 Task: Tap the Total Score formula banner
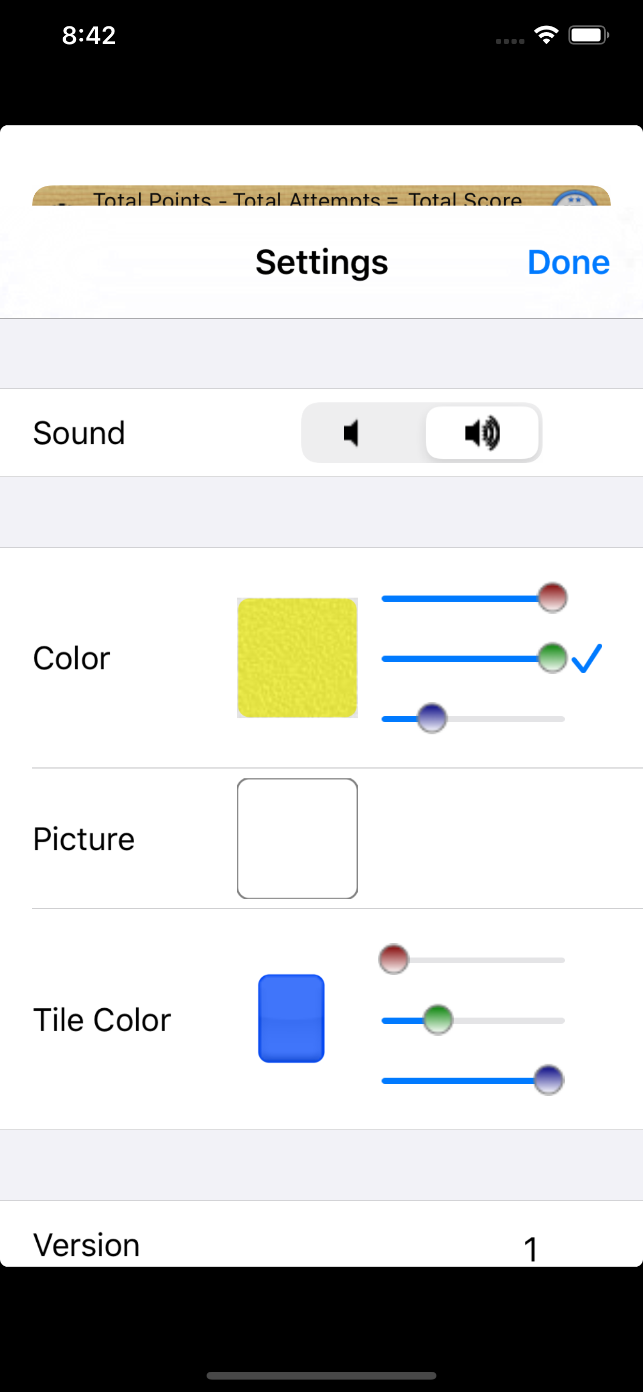coord(321,196)
